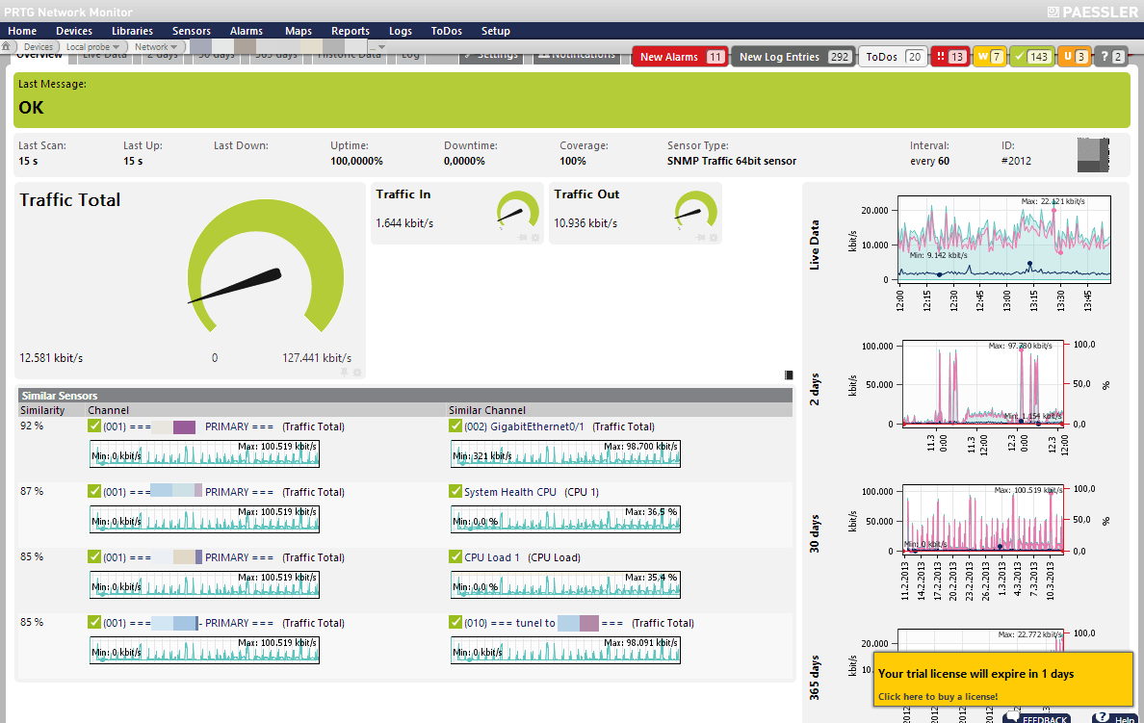Expand the last breadcrumb dropdown arrow
The image size is (1144, 723).
[x=380, y=47]
